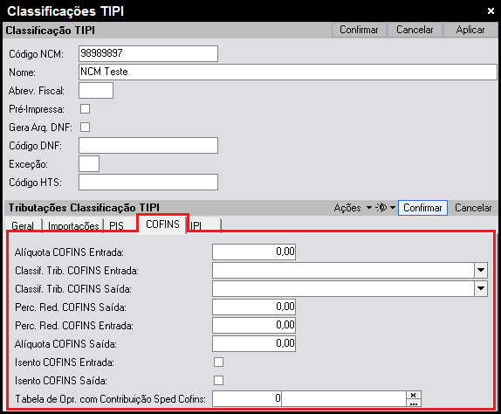Cancel in Tributações Classificação TIPI section

473,208
